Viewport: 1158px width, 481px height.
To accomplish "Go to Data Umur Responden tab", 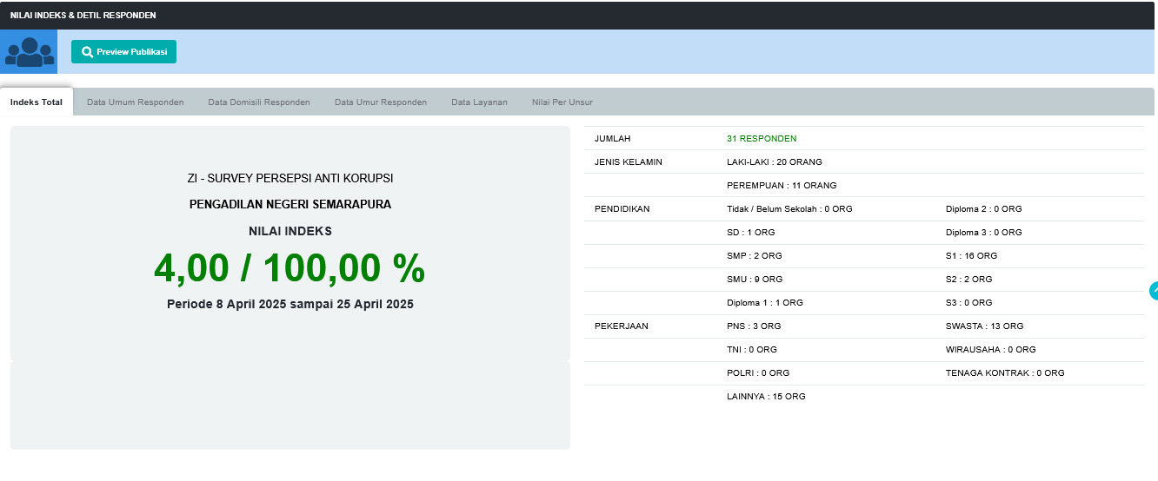I will click(381, 102).
